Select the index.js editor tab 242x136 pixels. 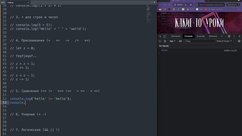coord(18,3)
